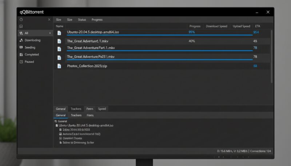
Task: Click the icon beside the Aotnms row
Action: [x=60, y=134]
